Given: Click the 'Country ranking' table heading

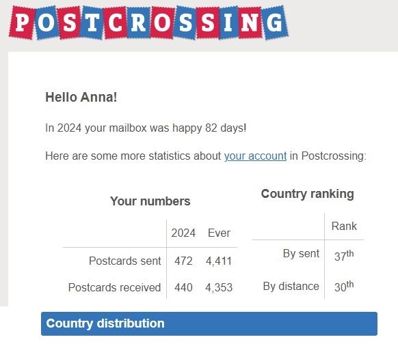Looking at the screenshot, I should (x=307, y=194).
